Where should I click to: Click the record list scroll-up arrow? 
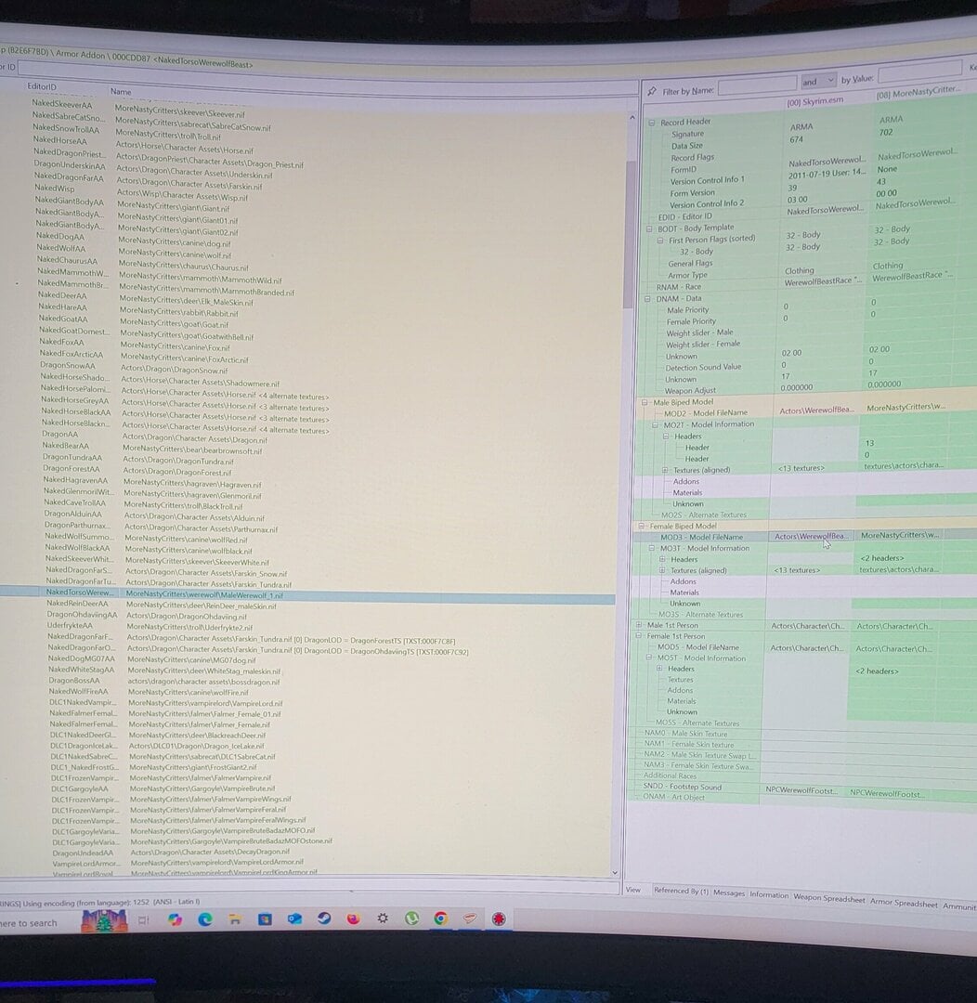632,118
